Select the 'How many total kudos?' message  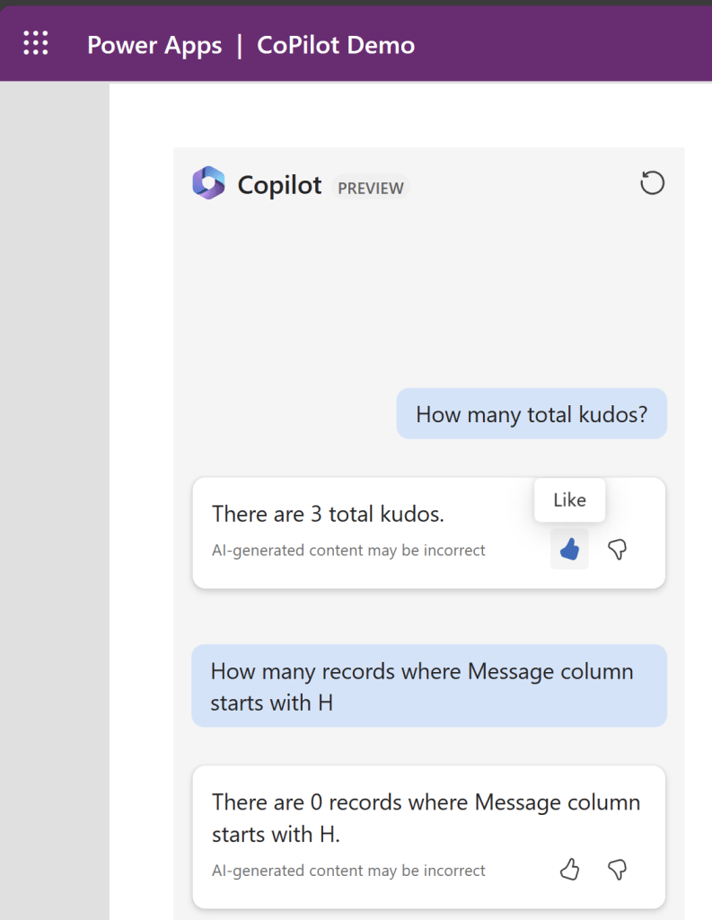point(532,414)
